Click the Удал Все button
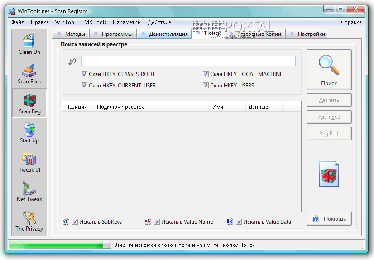This screenshot has width=374, height=260. 329,117
